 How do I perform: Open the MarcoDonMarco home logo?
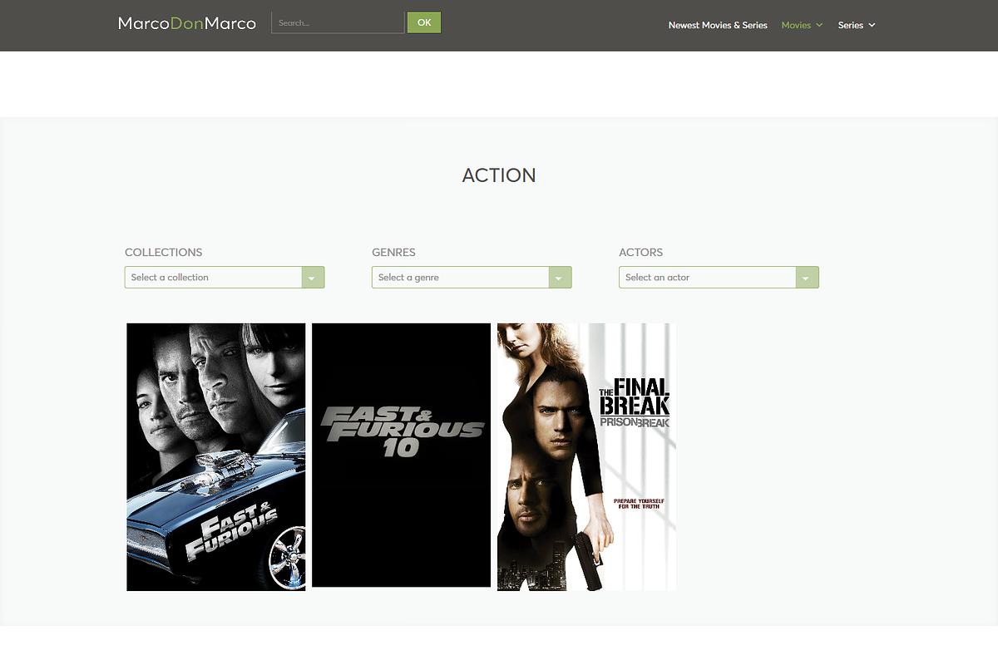click(x=187, y=23)
